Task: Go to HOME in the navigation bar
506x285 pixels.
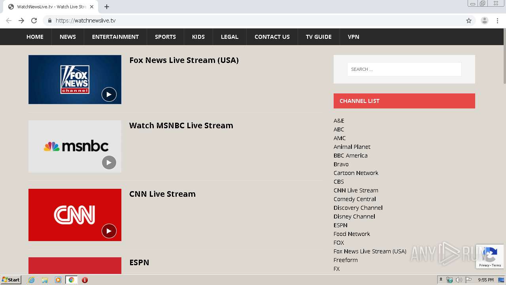Action: click(35, 37)
